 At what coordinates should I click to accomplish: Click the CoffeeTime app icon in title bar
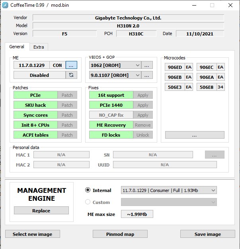(x=5, y=5)
